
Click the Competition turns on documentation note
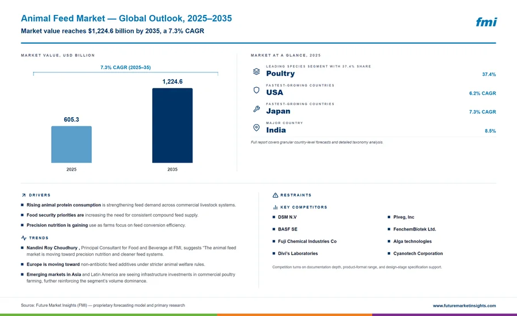coord(357,267)
